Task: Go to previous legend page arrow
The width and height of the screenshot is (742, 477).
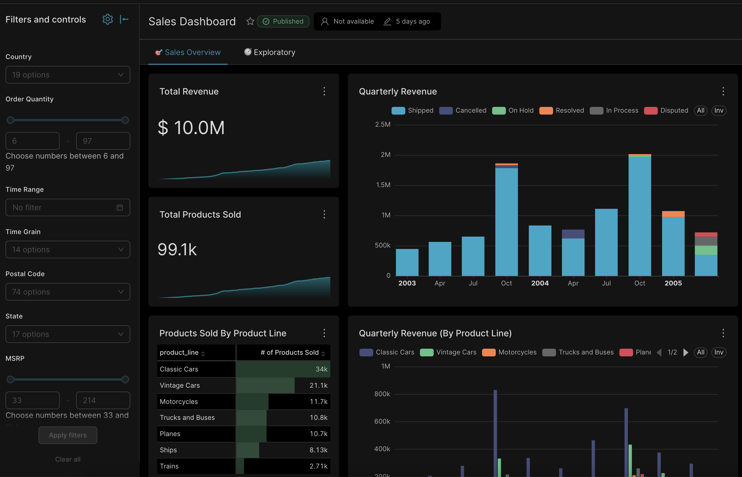Action: click(x=659, y=353)
